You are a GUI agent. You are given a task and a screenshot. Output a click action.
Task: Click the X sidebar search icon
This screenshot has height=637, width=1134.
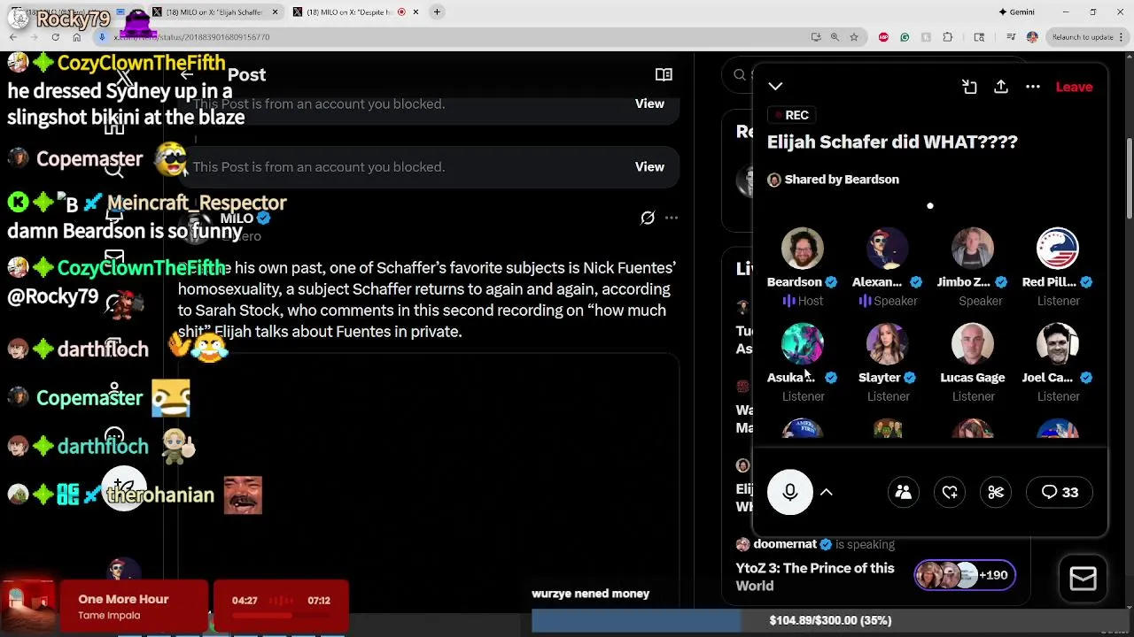pyautogui.click(x=114, y=168)
